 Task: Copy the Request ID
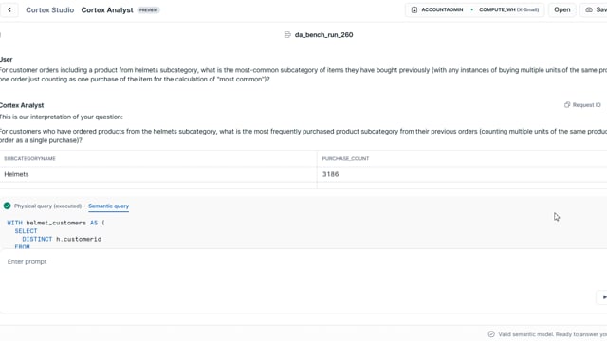point(582,105)
